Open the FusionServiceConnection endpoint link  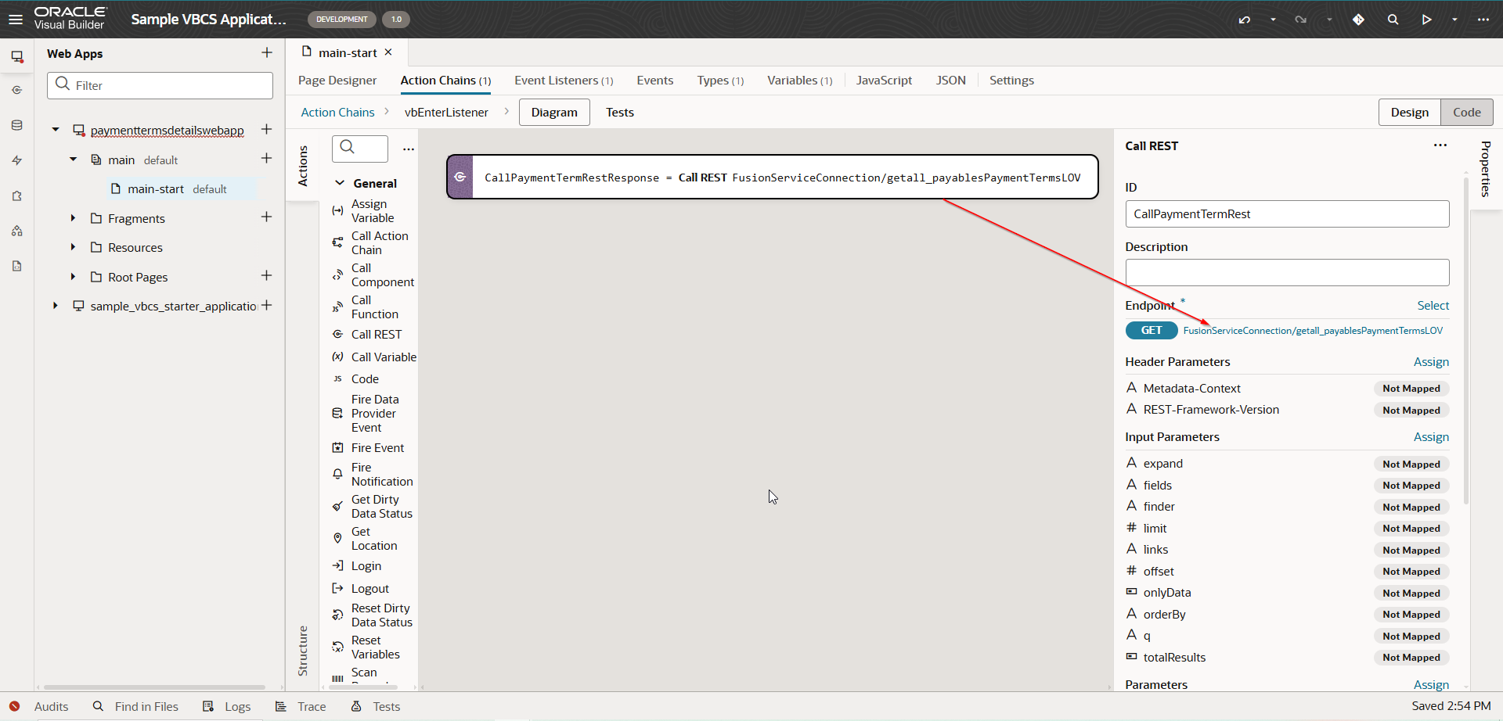pyautogui.click(x=1313, y=331)
